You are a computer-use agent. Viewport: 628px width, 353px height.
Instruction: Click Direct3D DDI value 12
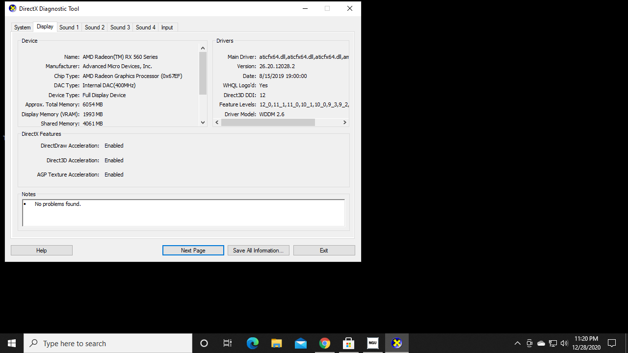[262, 95]
